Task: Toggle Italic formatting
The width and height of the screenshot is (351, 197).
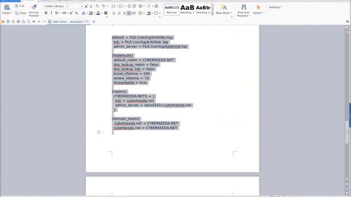Action: click(x=51, y=13)
